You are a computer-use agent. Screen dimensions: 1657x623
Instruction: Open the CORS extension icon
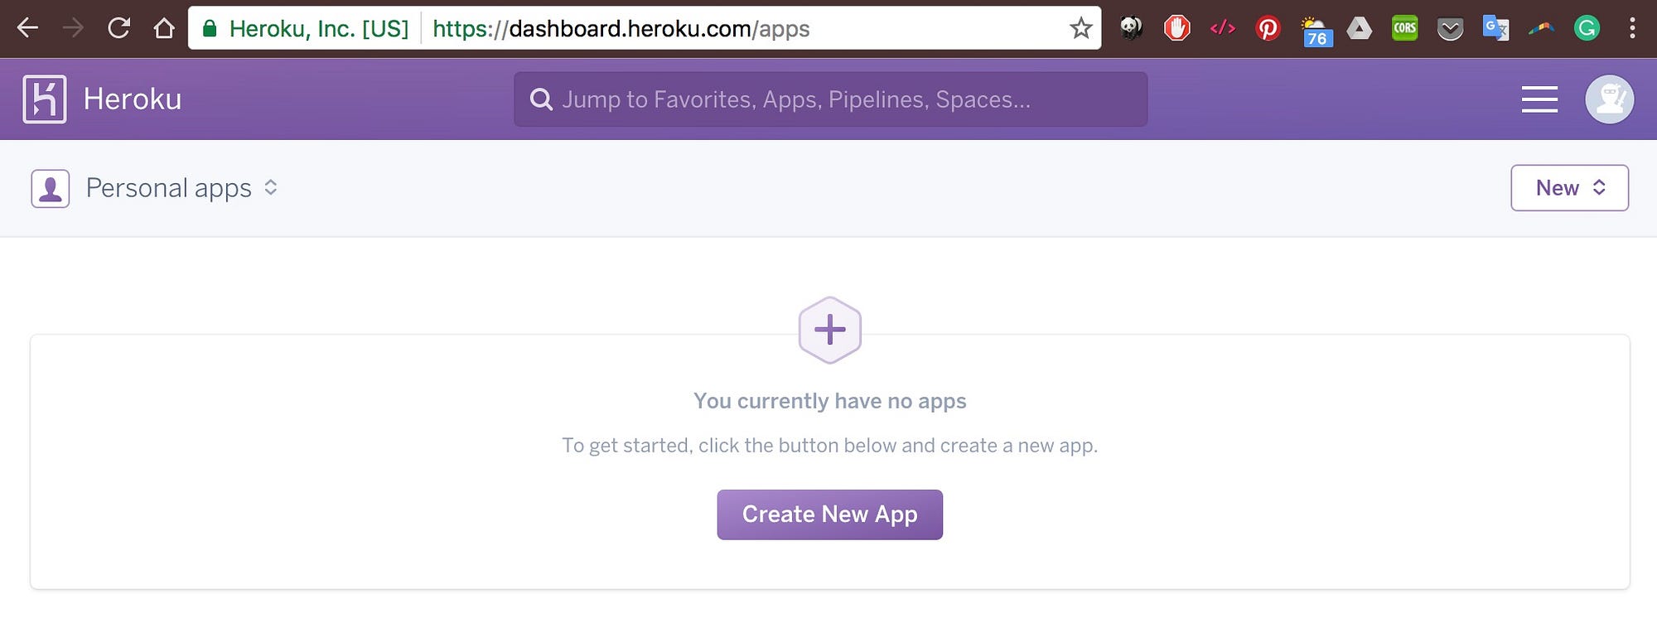click(1404, 29)
